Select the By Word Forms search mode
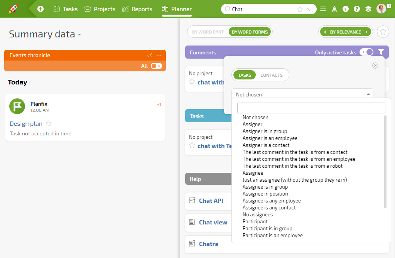This screenshot has width=395, height=258. 250,32
